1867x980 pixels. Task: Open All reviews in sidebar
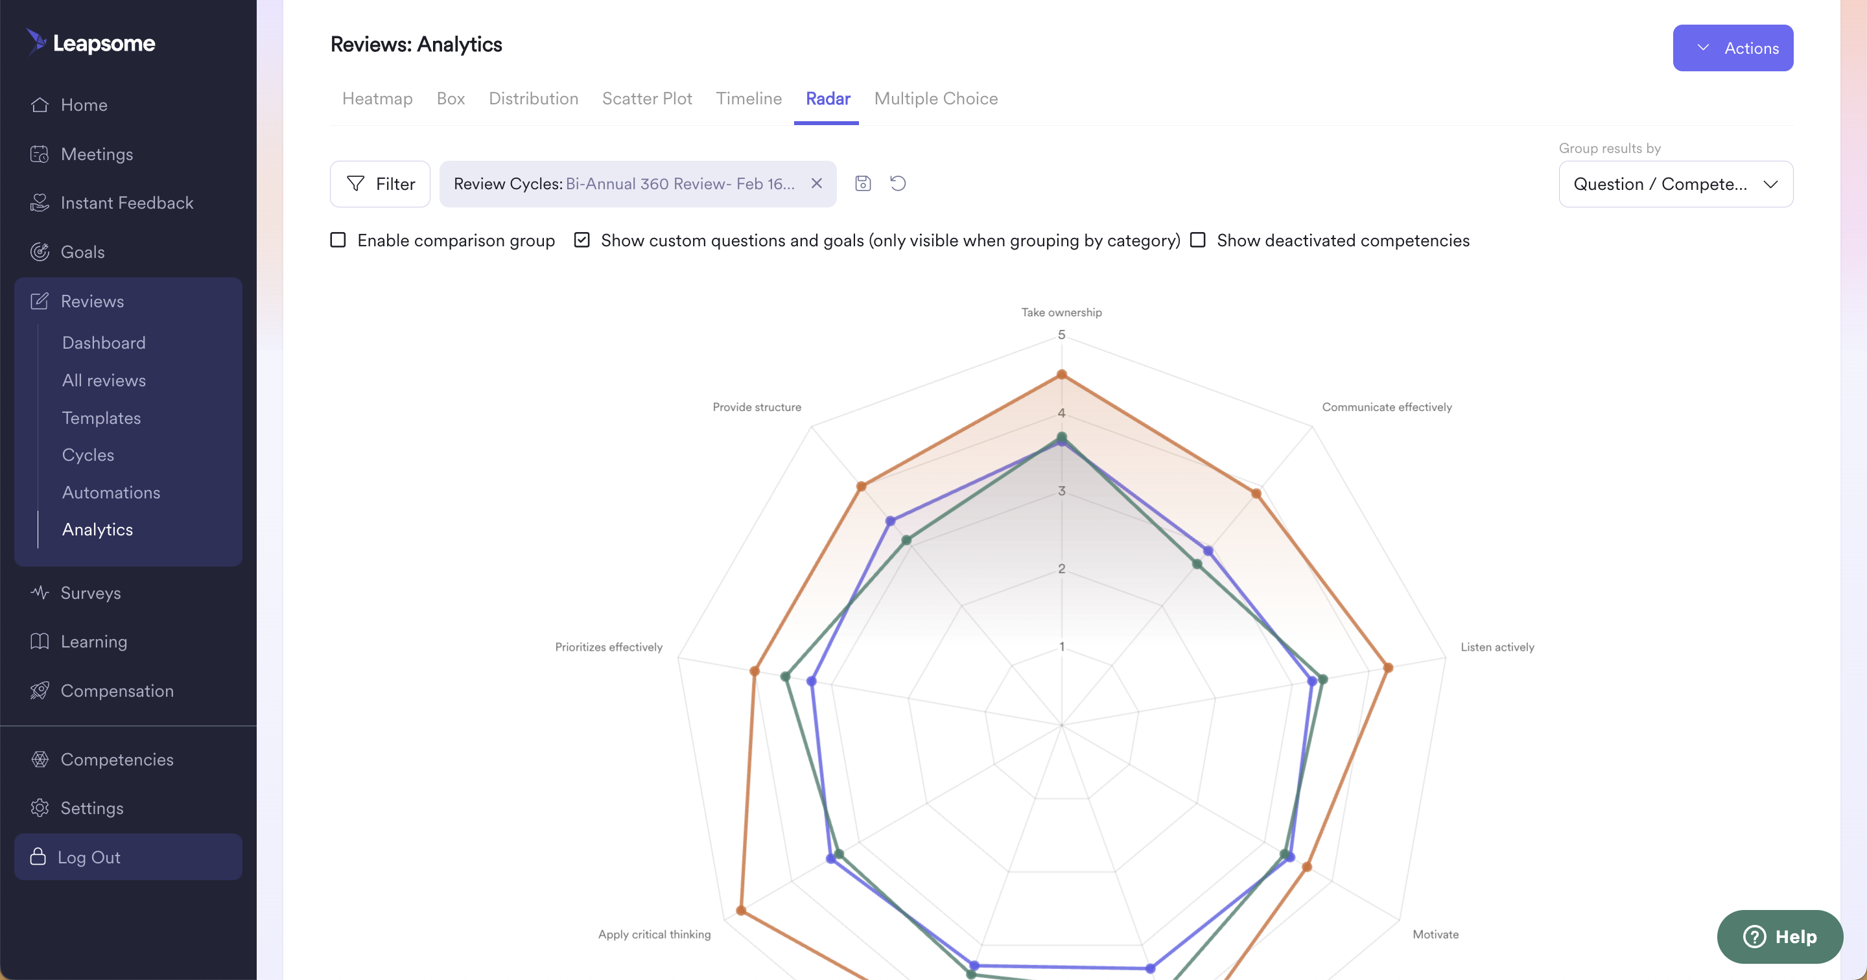[x=104, y=380]
